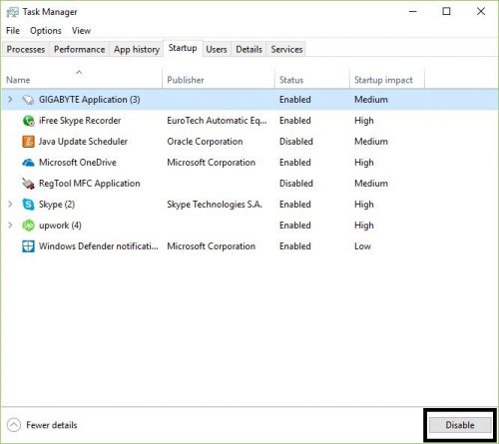This screenshot has width=499, height=444.
Task: Select the Skype startup entry icon
Action: [x=28, y=205]
